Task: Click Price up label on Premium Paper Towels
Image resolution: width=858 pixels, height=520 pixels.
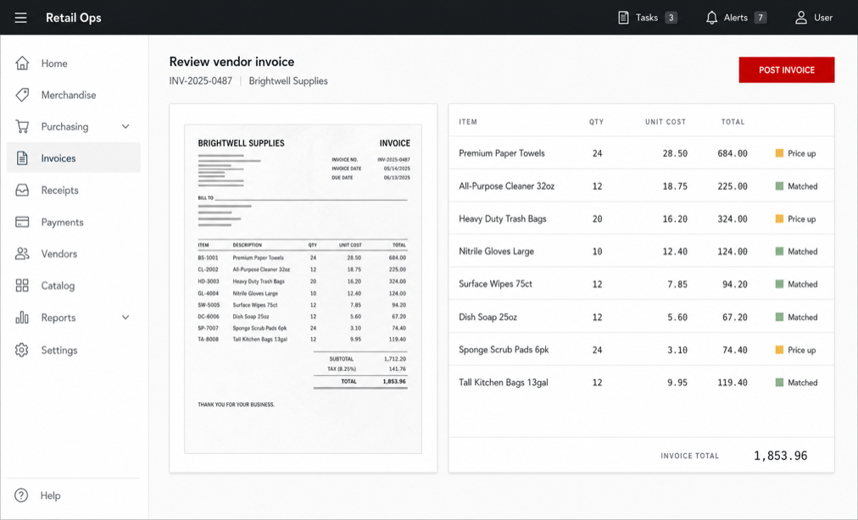Action: coord(802,153)
